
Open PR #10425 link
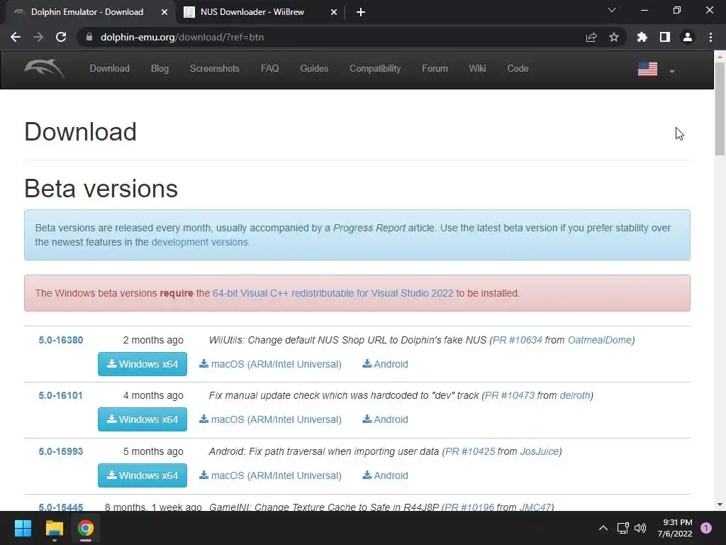pos(470,451)
